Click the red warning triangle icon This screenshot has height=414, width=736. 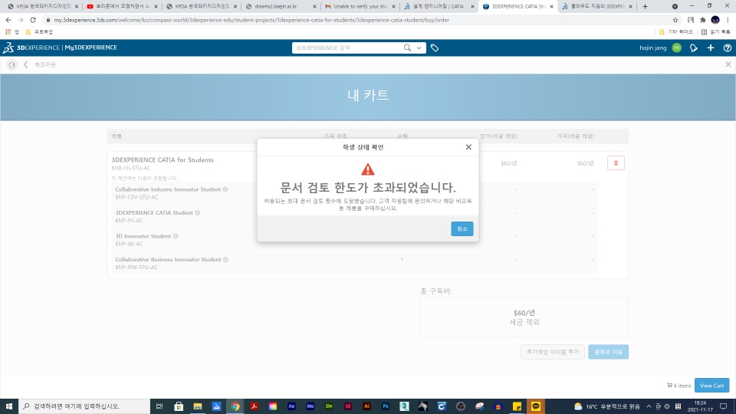[x=368, y=169]
